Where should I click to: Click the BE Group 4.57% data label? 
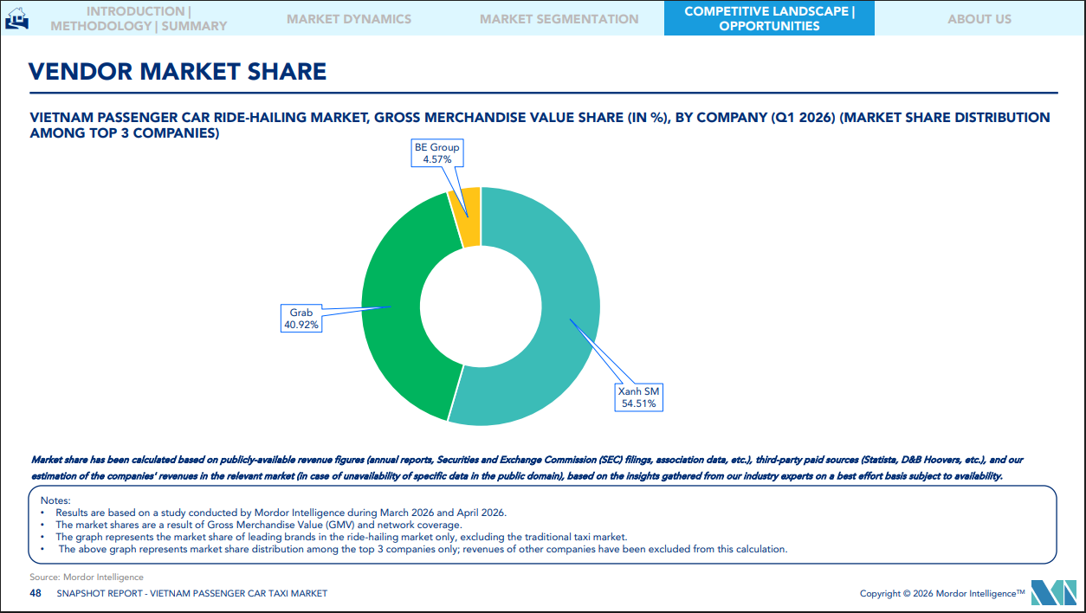[436, 153]
